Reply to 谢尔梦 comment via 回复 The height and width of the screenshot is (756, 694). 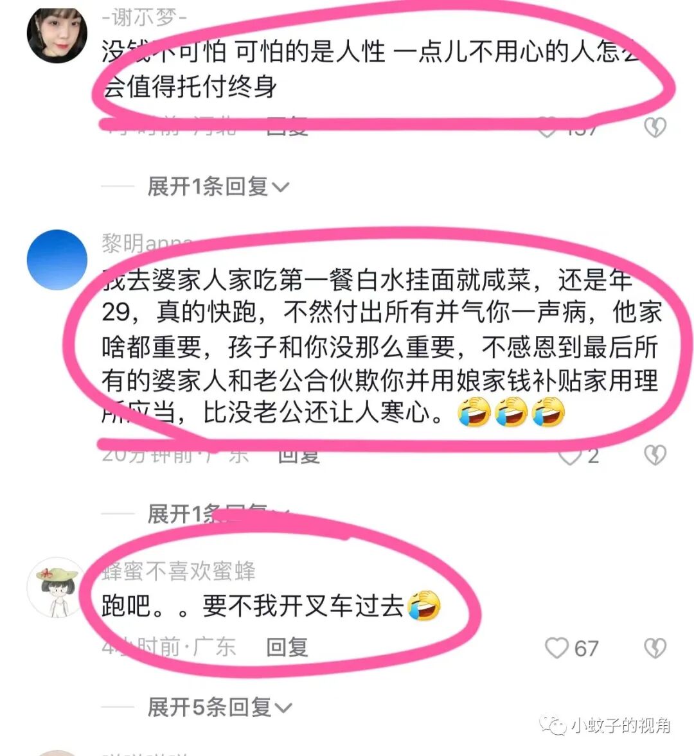(287, 127)
